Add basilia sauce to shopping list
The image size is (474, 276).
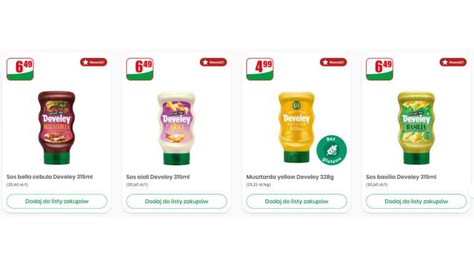[x=417, y=201]
